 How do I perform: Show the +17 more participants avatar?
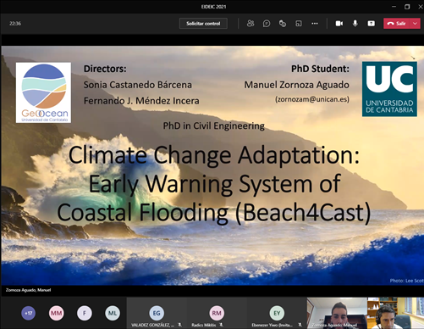click(x=29, y=313)
